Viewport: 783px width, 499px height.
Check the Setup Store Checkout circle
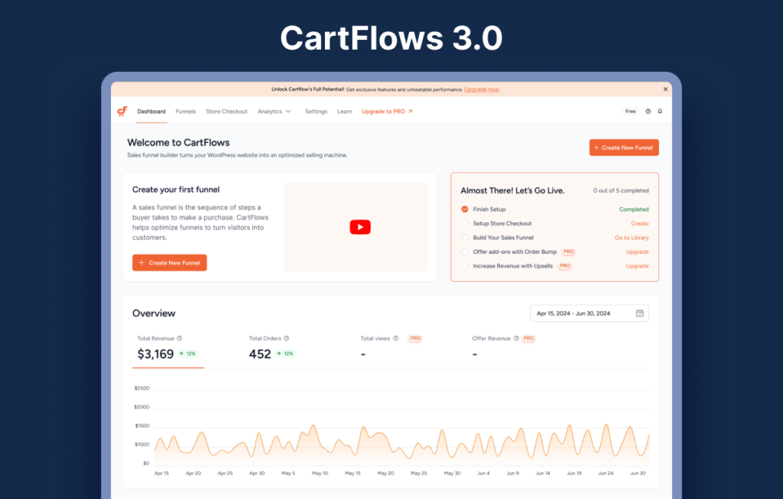465,224
